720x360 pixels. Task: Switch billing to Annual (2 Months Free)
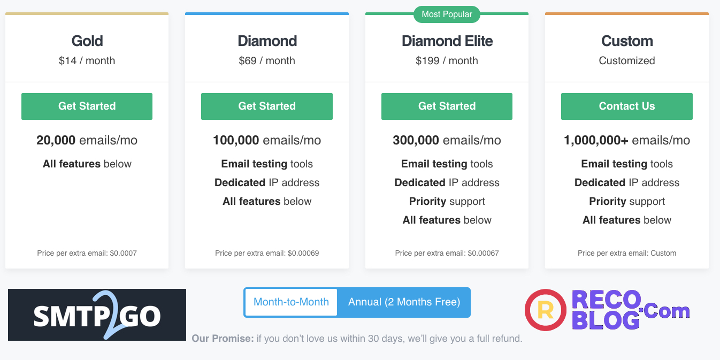click(404, 302)
